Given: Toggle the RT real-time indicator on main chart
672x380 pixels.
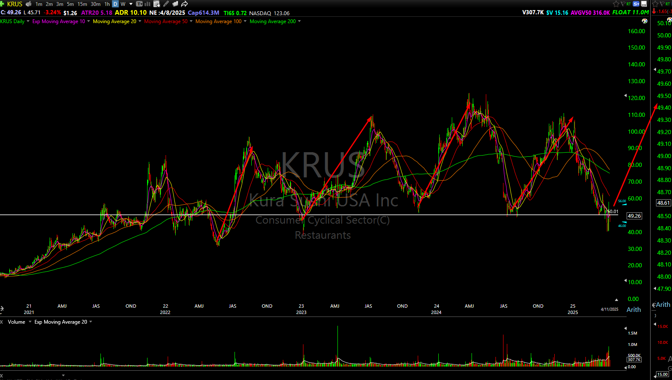Looking at the screenshot, I should point(629,4).
